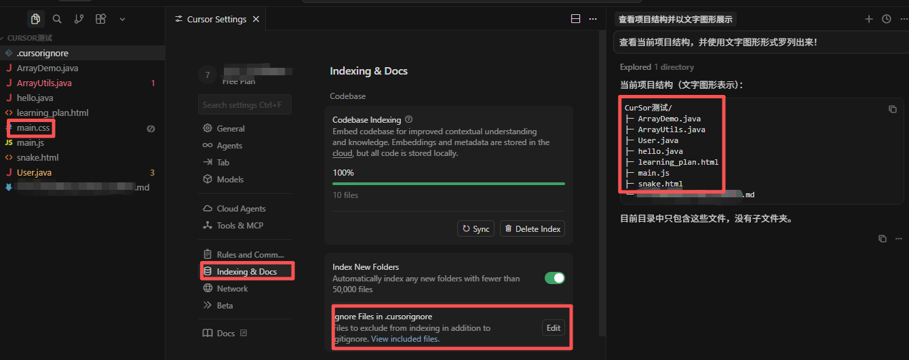Click the Sync index button

(476, 228)
